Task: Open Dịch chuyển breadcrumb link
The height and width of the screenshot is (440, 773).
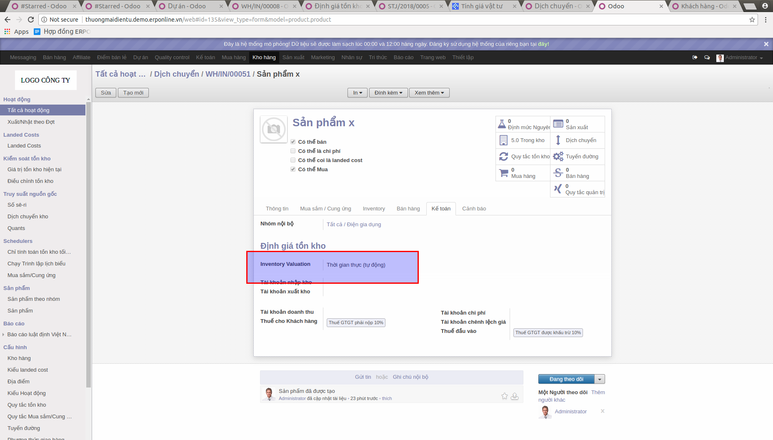Action: pos(177,74)
